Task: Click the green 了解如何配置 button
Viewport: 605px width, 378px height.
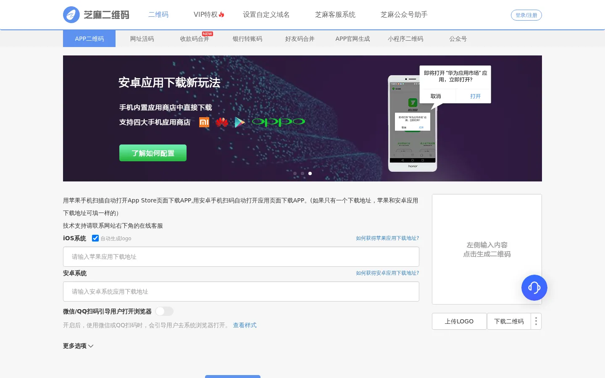Action: [153, 153]
